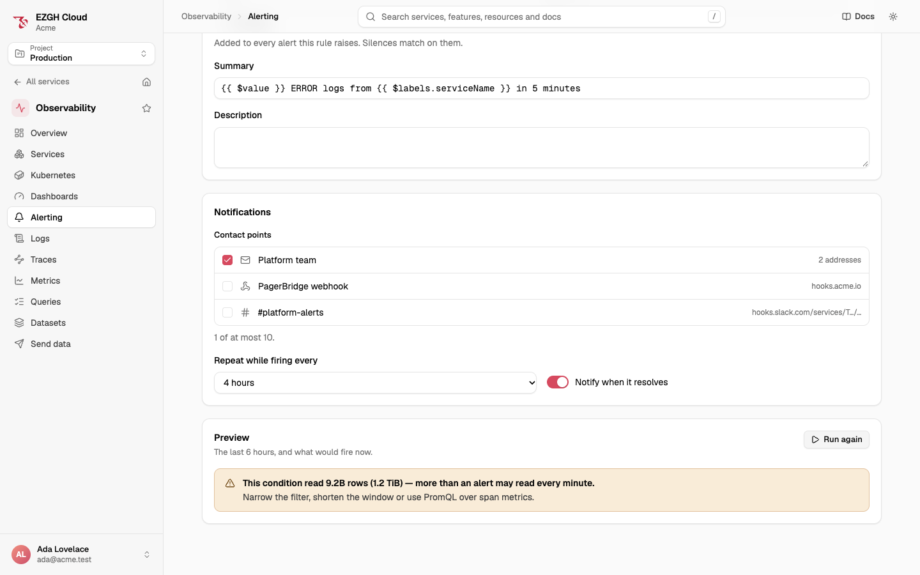Navigate to Traces
The width and height of the screenshot is (920, 575).
coord(81,259)
